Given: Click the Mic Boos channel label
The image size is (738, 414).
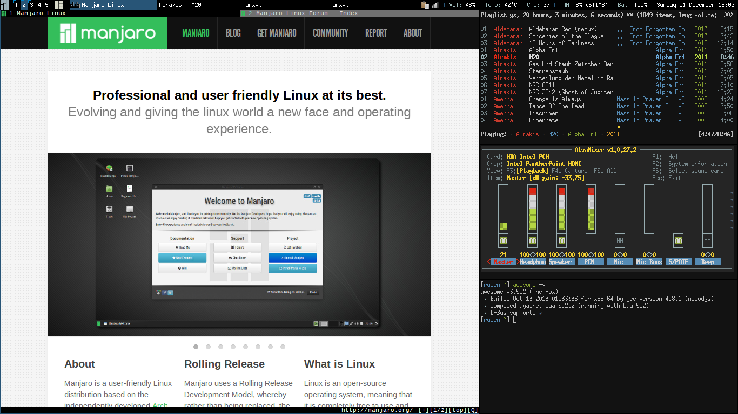Looking at the screenshot, I should pyautogui.click(x=649, y=262).
